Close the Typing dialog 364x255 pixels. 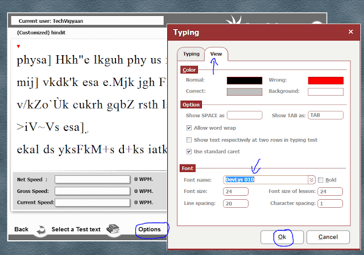[350, 31]
